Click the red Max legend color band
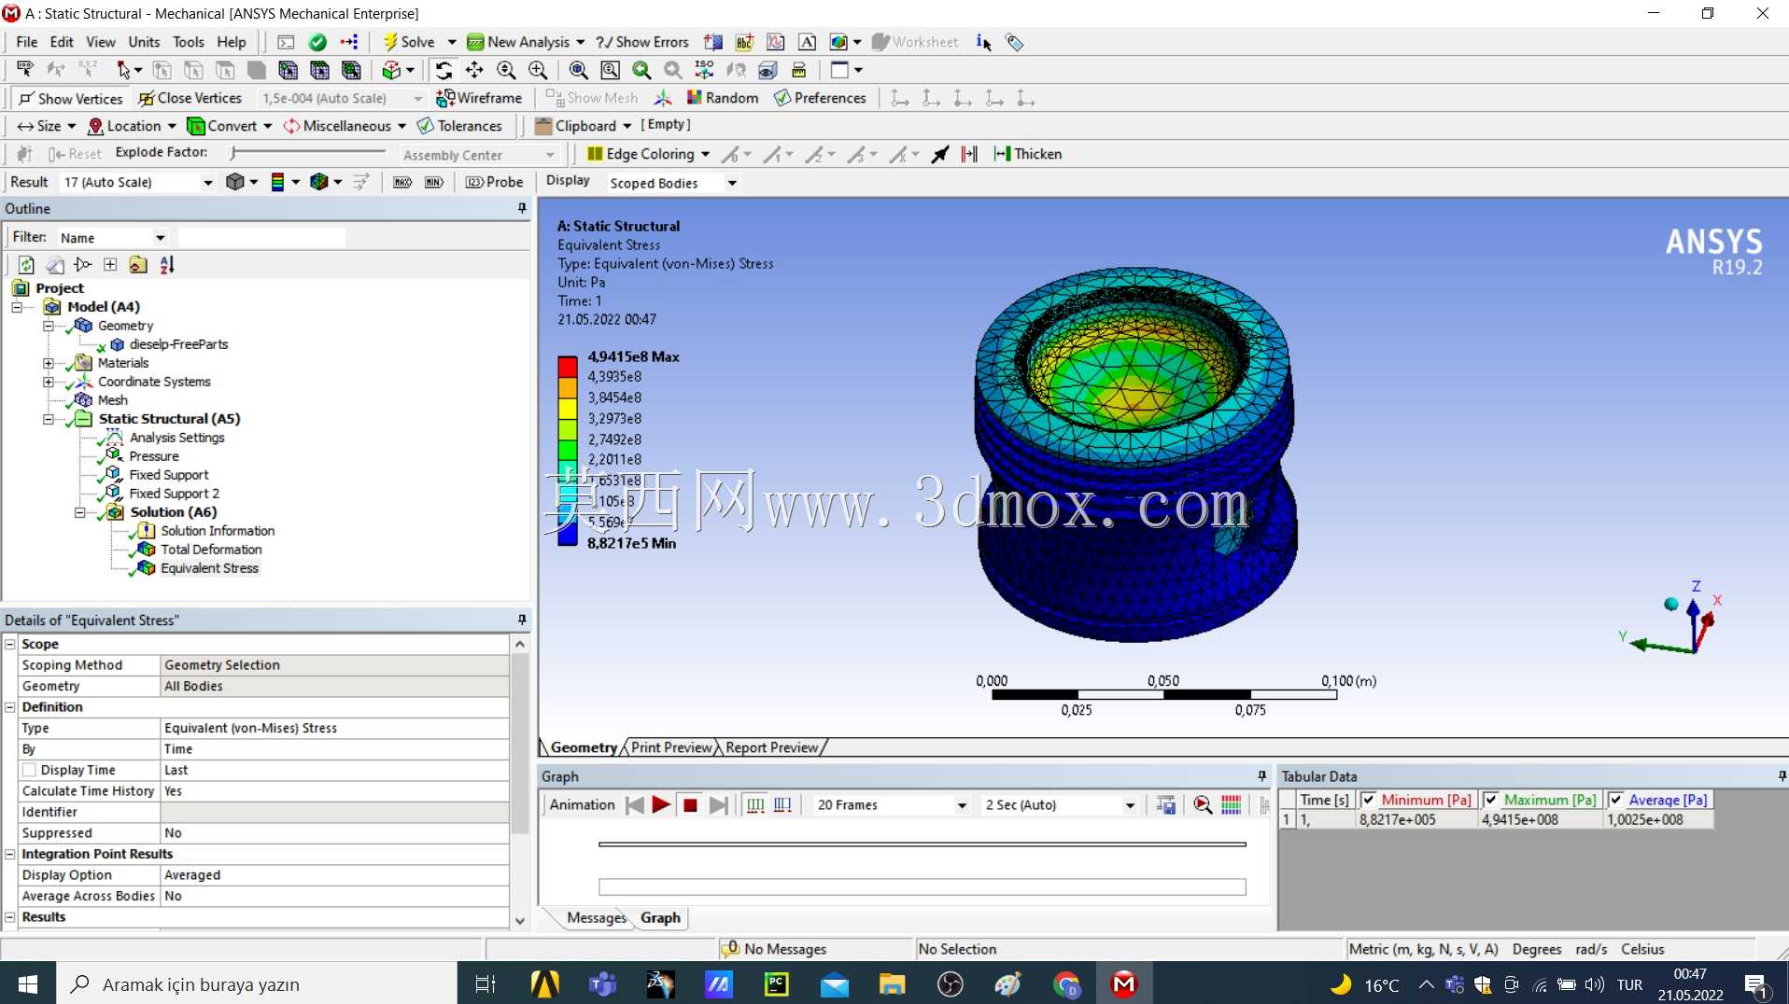This screenshot has height=1004, width=1789. tap(567, 366)
